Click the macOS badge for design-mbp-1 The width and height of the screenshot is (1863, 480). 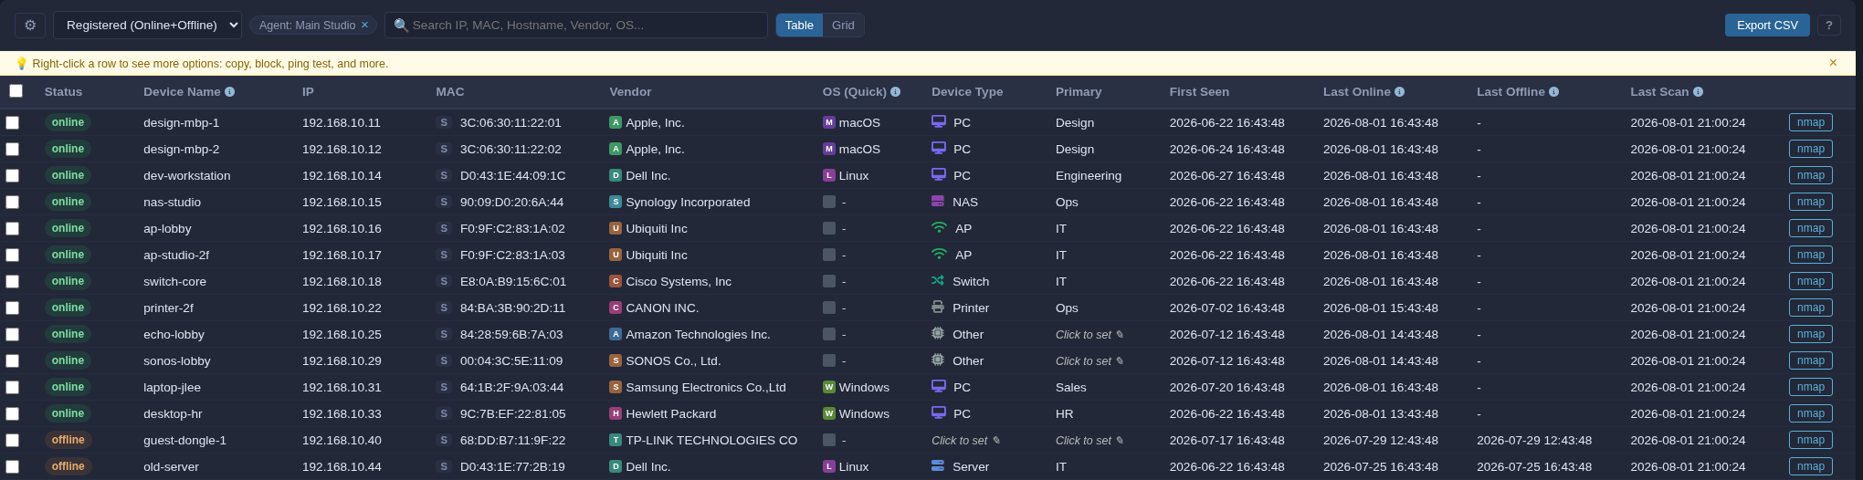tap(829, 122)
